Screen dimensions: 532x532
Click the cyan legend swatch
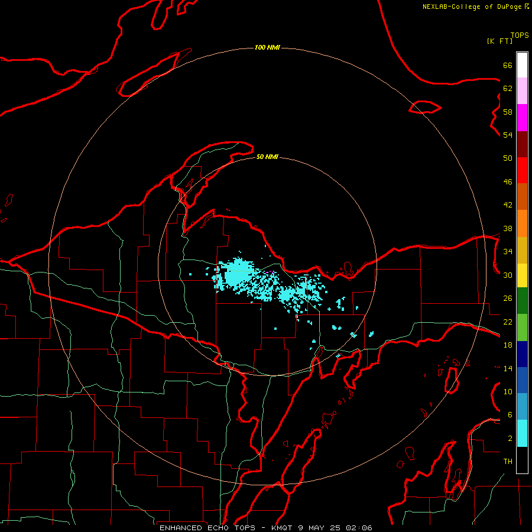pos(522,433)
